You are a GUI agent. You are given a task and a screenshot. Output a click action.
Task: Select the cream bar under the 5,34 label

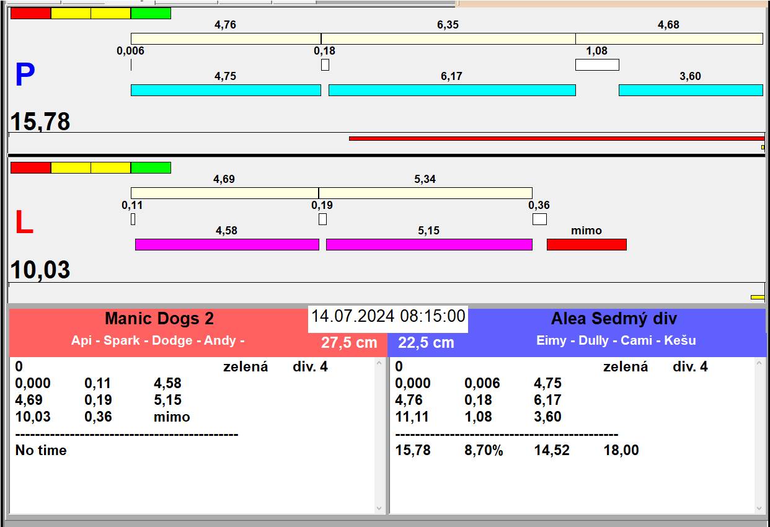425,193
